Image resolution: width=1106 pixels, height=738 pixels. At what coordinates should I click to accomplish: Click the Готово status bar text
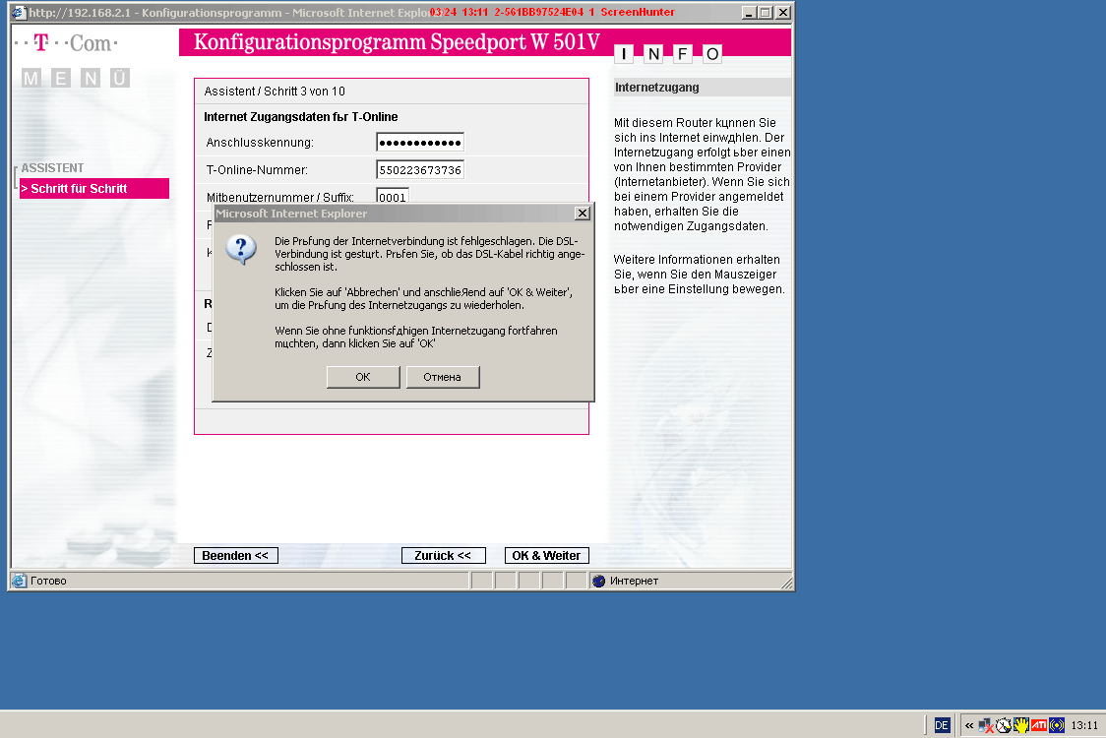click(x=48, y=581)
